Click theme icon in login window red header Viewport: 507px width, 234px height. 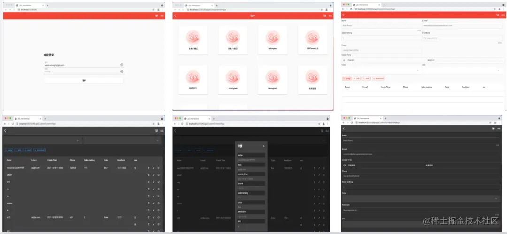(x=157, y=15)
